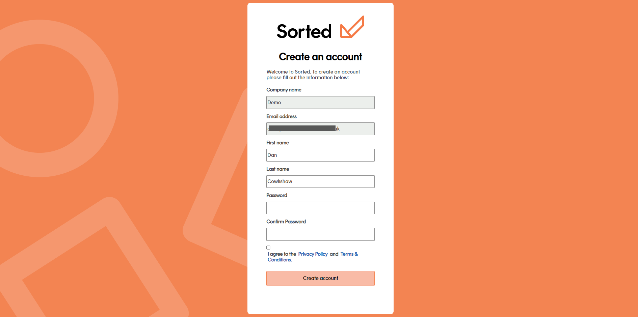Click the Last name label
Image resolution: width=638 pixels, height=317 pixels.
(277, 169)
